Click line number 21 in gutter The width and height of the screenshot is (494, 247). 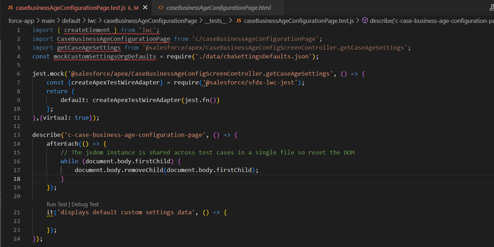pos(17,213)
